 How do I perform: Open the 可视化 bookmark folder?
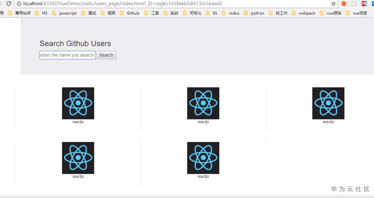tap(192, 13)
